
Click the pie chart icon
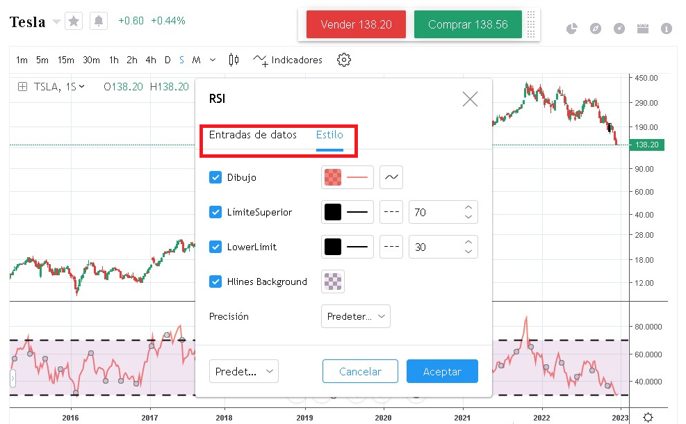point(572,28)
